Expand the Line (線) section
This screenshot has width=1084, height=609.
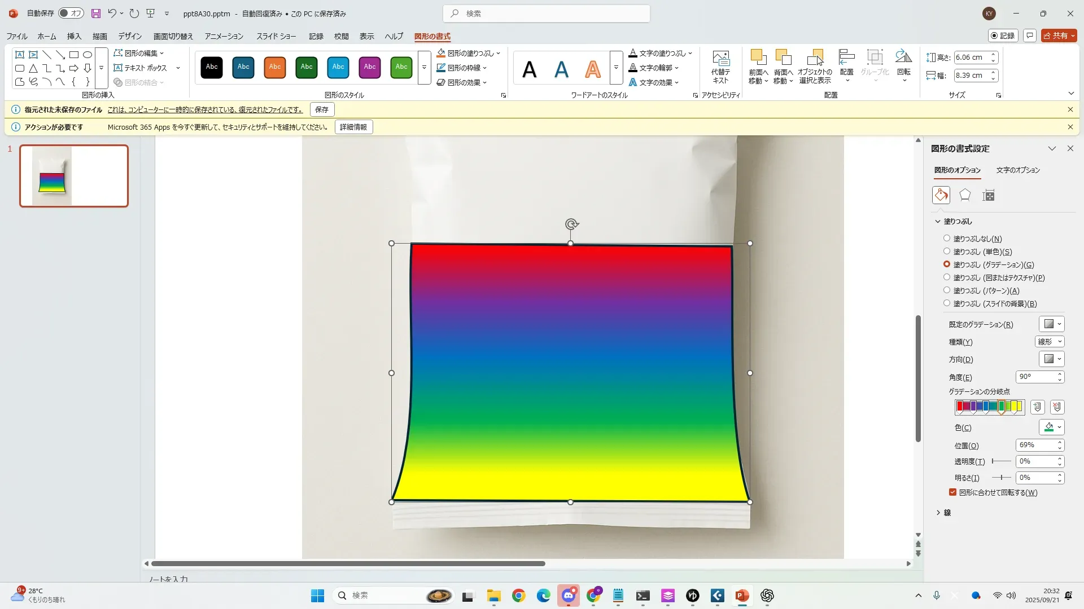click(x=943, y=513)
